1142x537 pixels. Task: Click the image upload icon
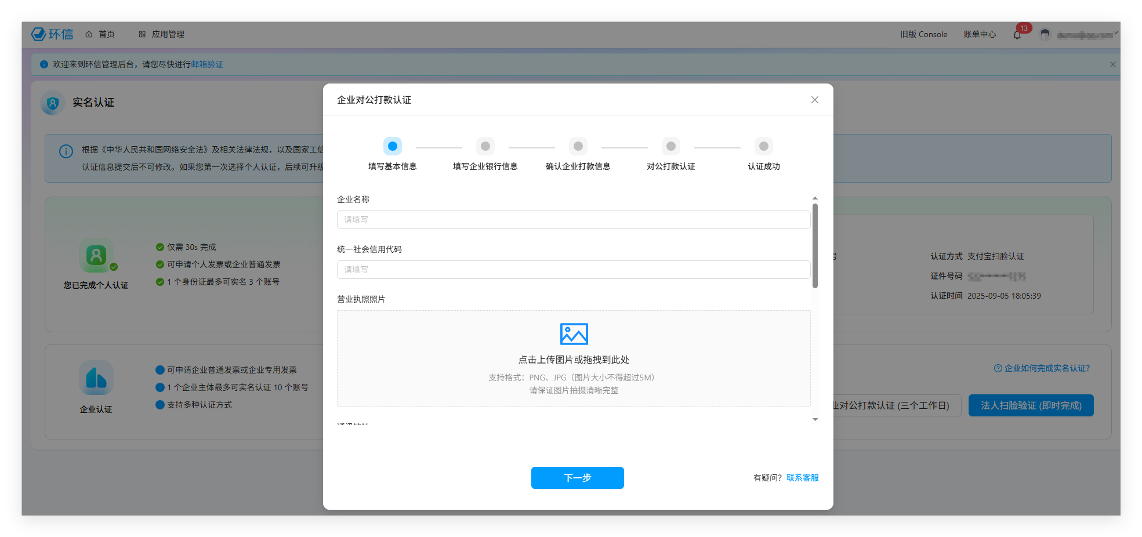574,334
